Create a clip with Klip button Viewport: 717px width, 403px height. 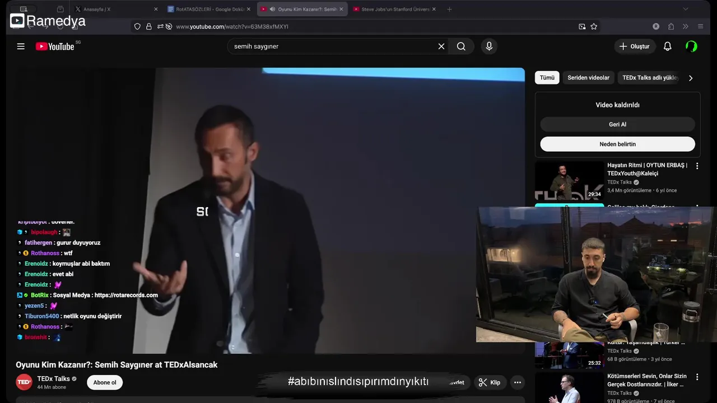(x=490, y=382)
